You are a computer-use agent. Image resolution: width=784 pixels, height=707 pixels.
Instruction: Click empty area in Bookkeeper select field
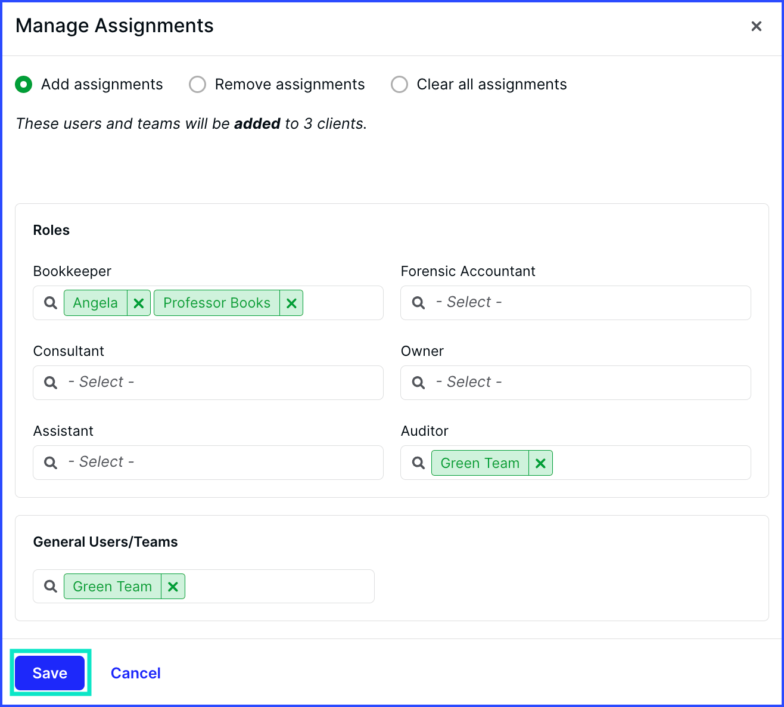coord(343,303)
